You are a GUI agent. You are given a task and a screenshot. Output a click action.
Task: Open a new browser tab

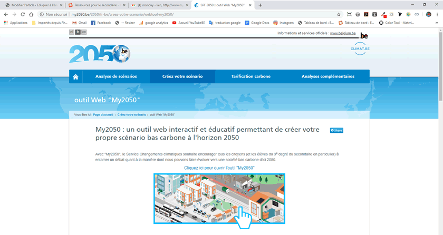260,5
